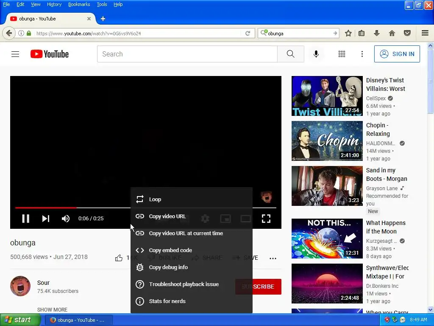Viewport: 434px width, 326px height.
Task: Select Copy video URL at current time
Action: 192,233
